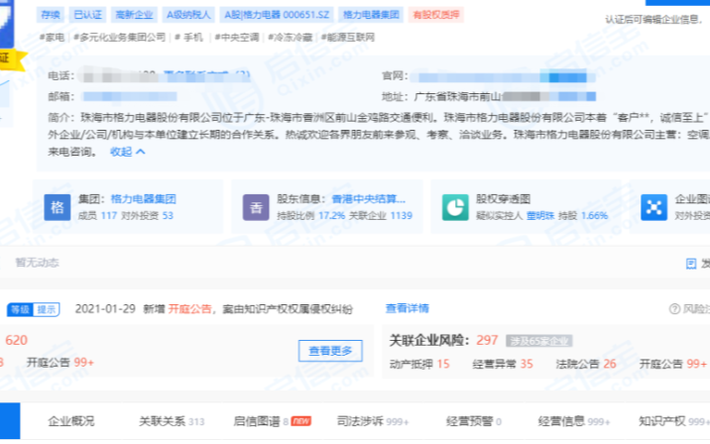Click the 开庭公告 red text in alert
This screenshot has width=710, height=444.
coord(189,309)
